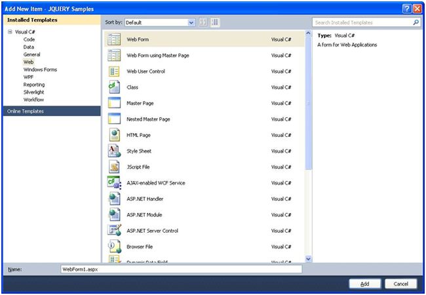Select Code category in tree

[29, 39]
